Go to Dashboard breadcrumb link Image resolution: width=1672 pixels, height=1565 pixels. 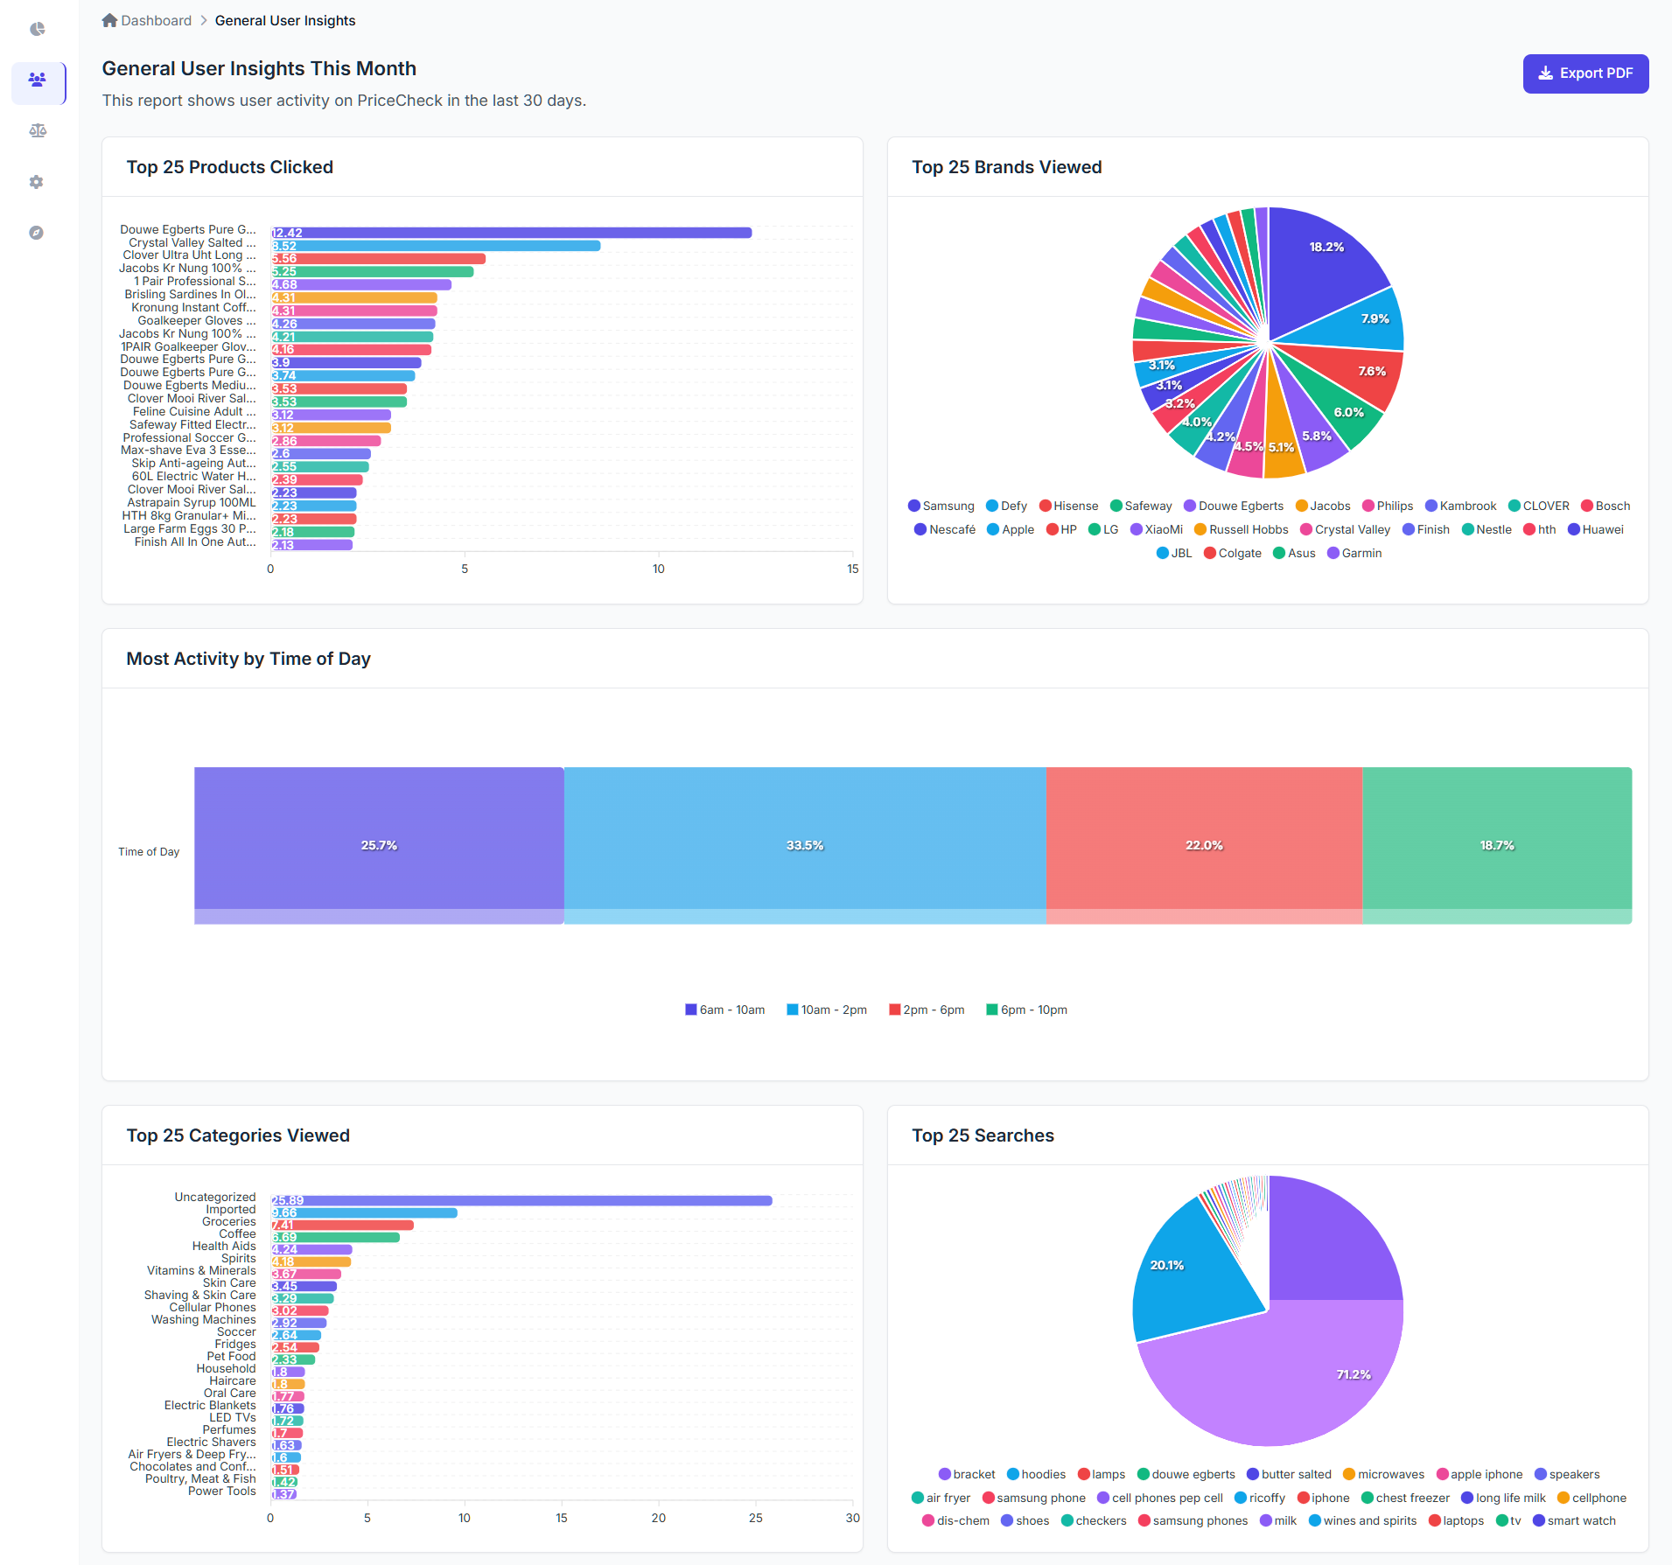tap(156, 20)
